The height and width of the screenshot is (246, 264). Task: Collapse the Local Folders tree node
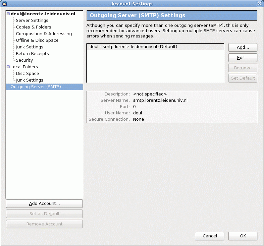pyautogui.click(x=8, y=67)
